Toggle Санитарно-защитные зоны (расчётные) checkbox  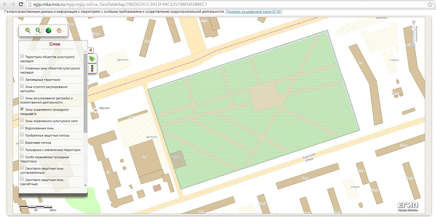click(x=22, y=179)
